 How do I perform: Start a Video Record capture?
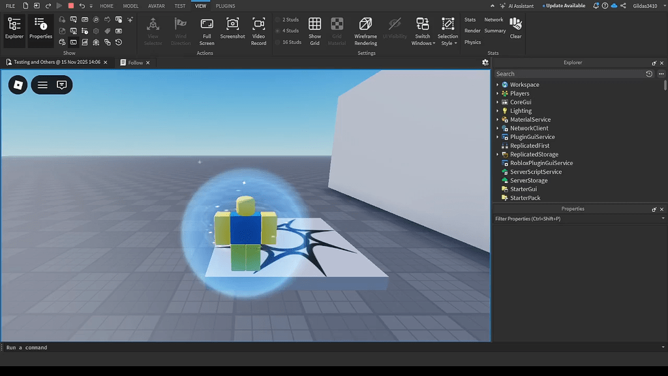[258, 31]
